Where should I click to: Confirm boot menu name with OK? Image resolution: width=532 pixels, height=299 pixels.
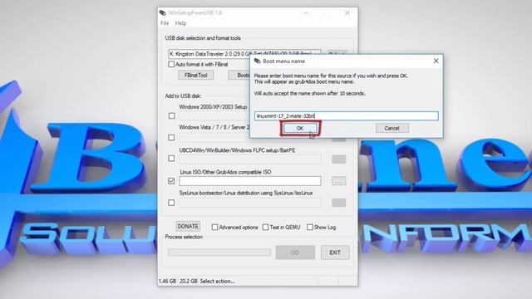[x=300, y=128]
